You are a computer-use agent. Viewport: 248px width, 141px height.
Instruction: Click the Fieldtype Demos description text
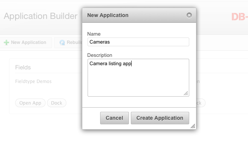click(x=33, y=81)
